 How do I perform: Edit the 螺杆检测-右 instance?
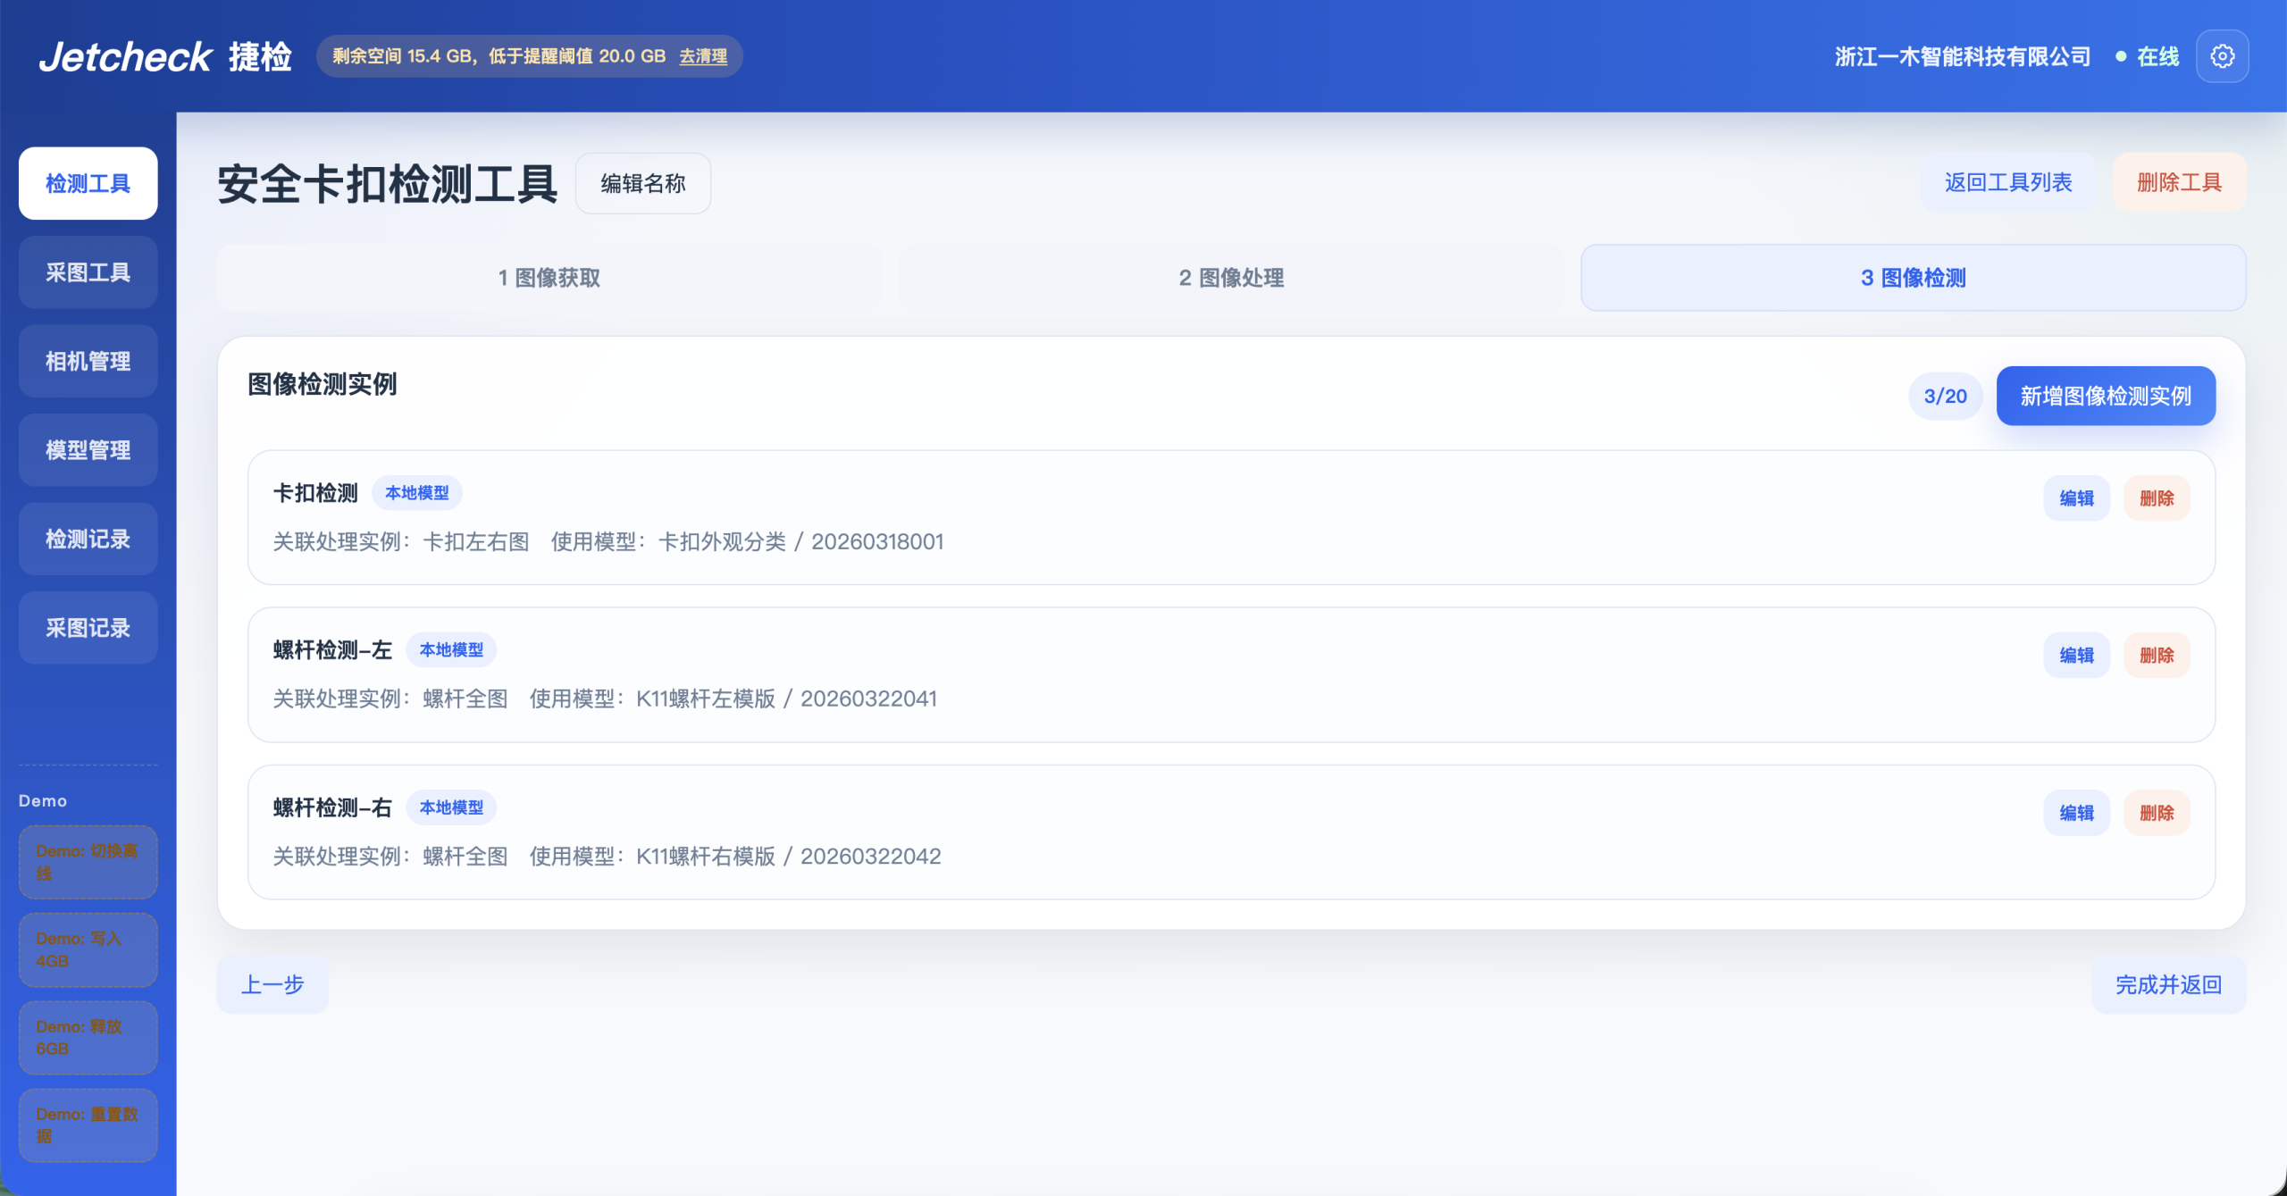click(x=2076, y=813)
